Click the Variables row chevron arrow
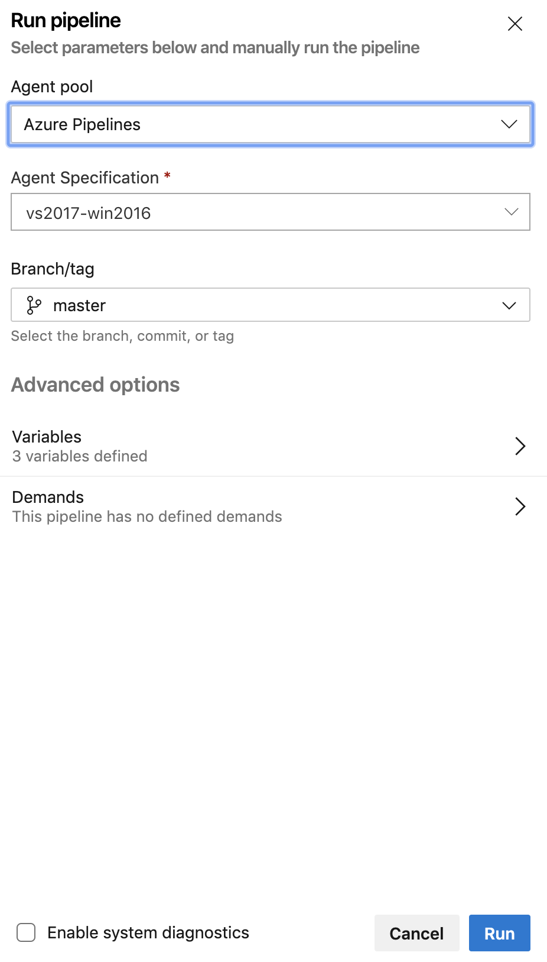This screenshot has width=547, height=962. click(520, 446)
